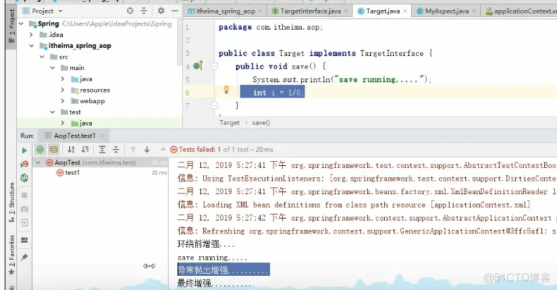Hide the Project panel minus icon
This screenshot has width=557, height=290.
pos(174,11)
